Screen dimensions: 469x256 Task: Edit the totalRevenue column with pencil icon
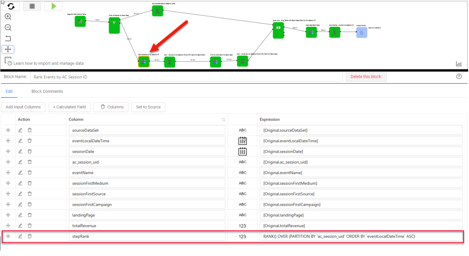point(20,225)
